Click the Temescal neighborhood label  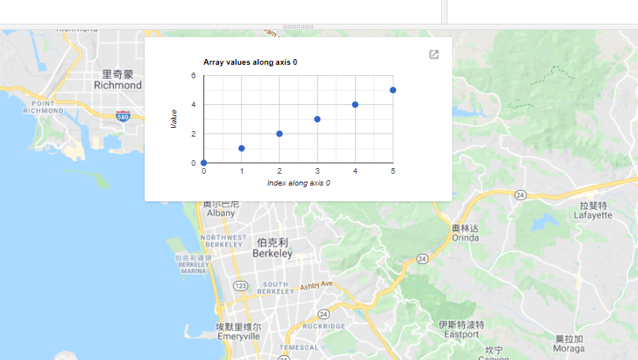point(299,347)
